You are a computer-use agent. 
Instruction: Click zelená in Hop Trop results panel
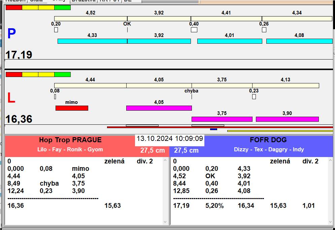pos(114,161)
